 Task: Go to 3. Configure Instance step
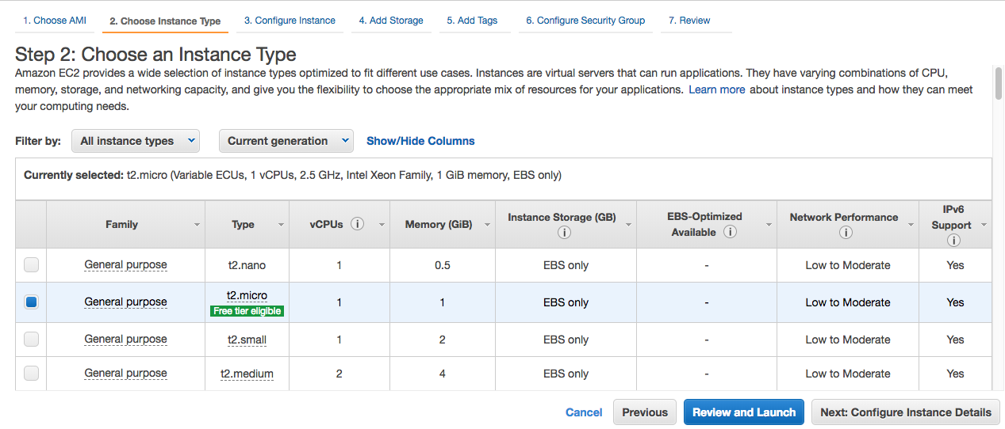(x=290, y=21)
